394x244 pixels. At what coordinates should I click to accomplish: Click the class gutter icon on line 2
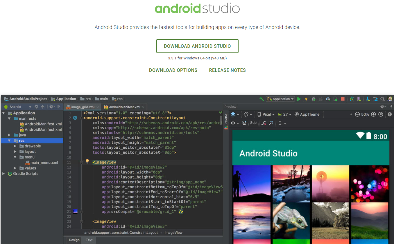coord(75,118)
